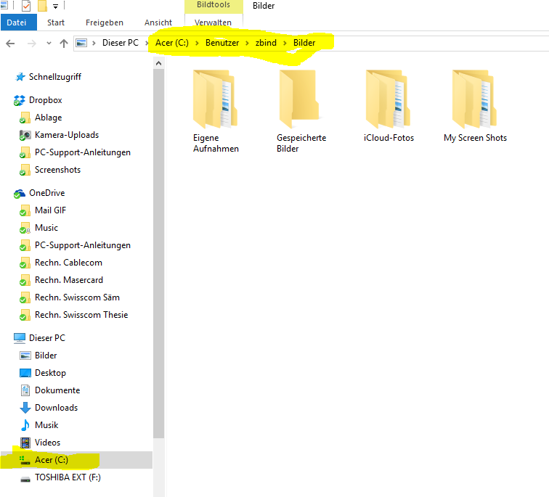Expand the chevron after zbind in path
This screenshot has height=497, width=549.
click(x=285, y=43)
